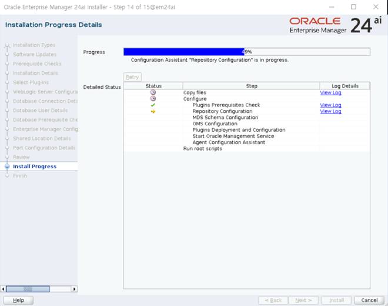Click the Cancel button
This screenshot has height=306, width=388.
coord(369,300)
